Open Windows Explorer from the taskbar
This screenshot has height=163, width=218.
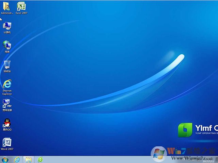(29, 160)
